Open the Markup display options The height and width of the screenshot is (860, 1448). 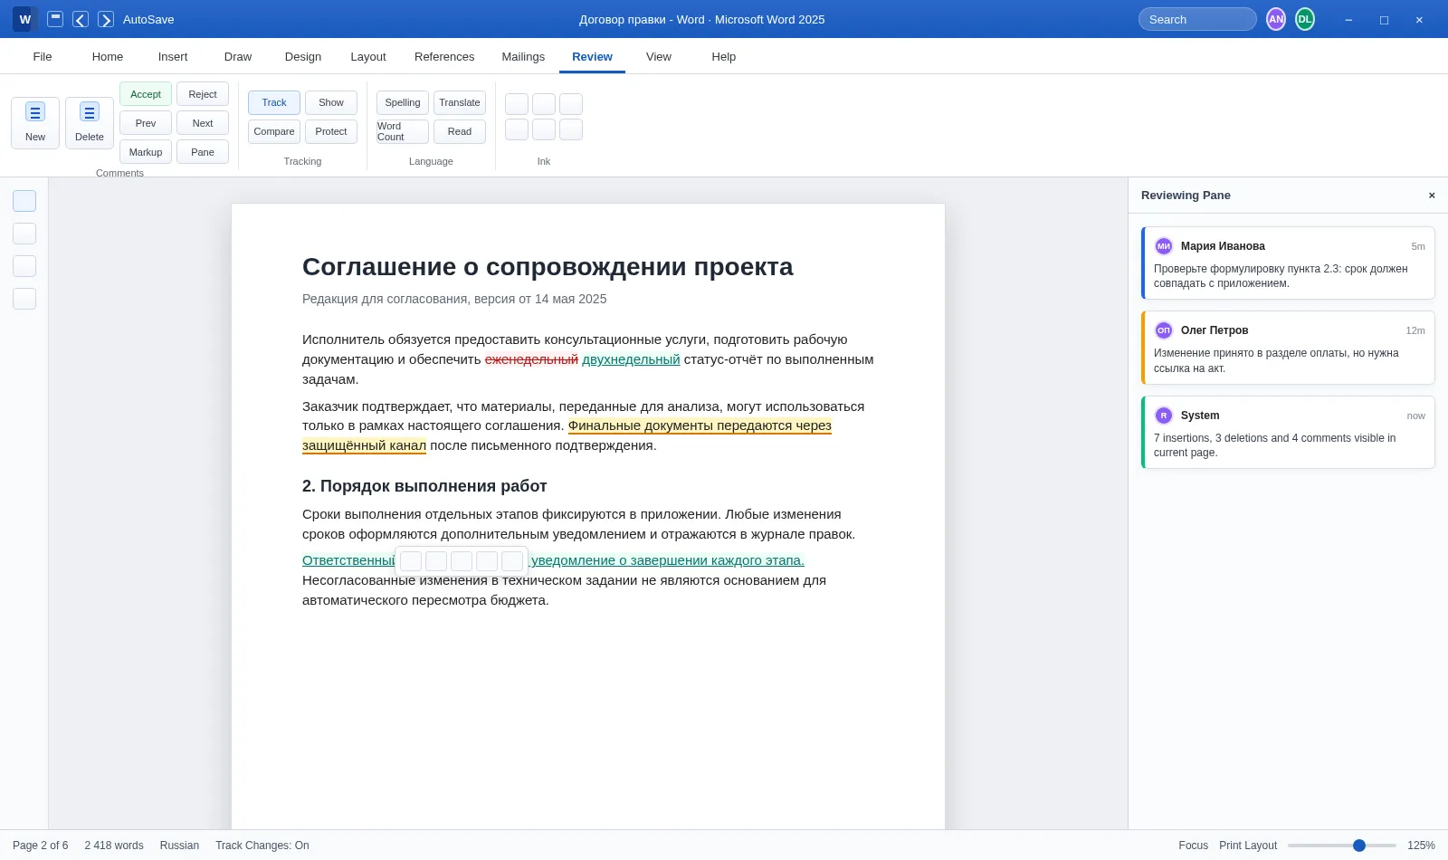pyautogui.click(x=146, y=152)
